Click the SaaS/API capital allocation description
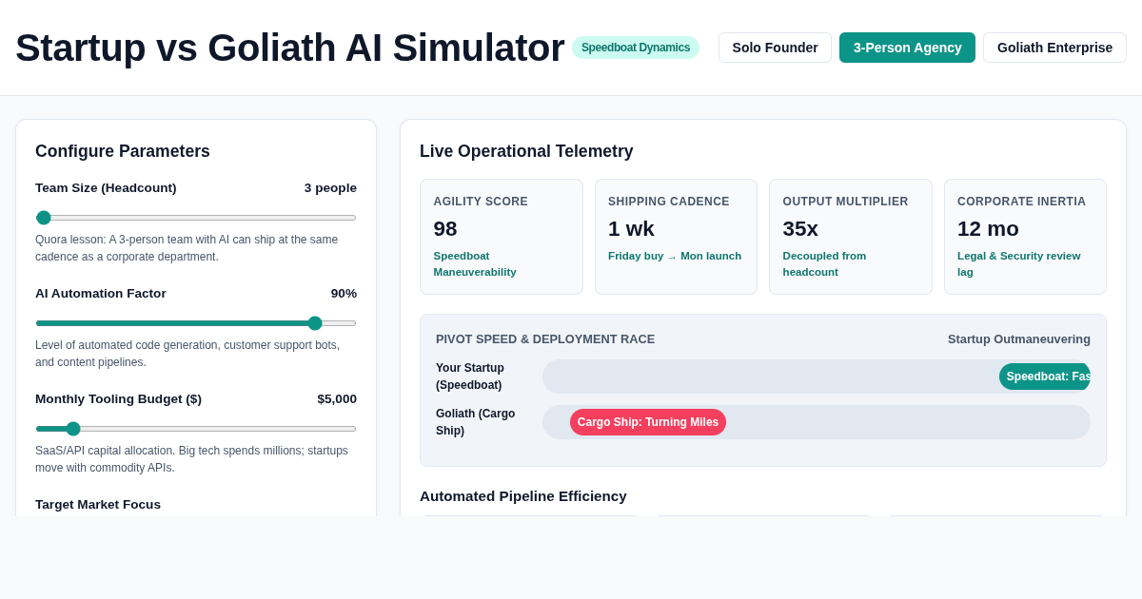1142x599 pixels. (x=191, y=459)
